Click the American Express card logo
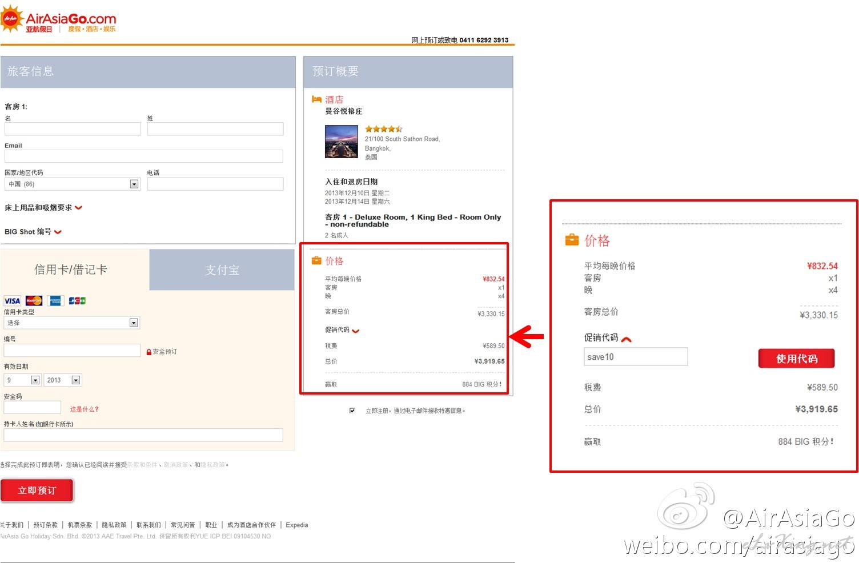This screenshot has height=563, width=859. pyautogui.click(x=55, y=300)
